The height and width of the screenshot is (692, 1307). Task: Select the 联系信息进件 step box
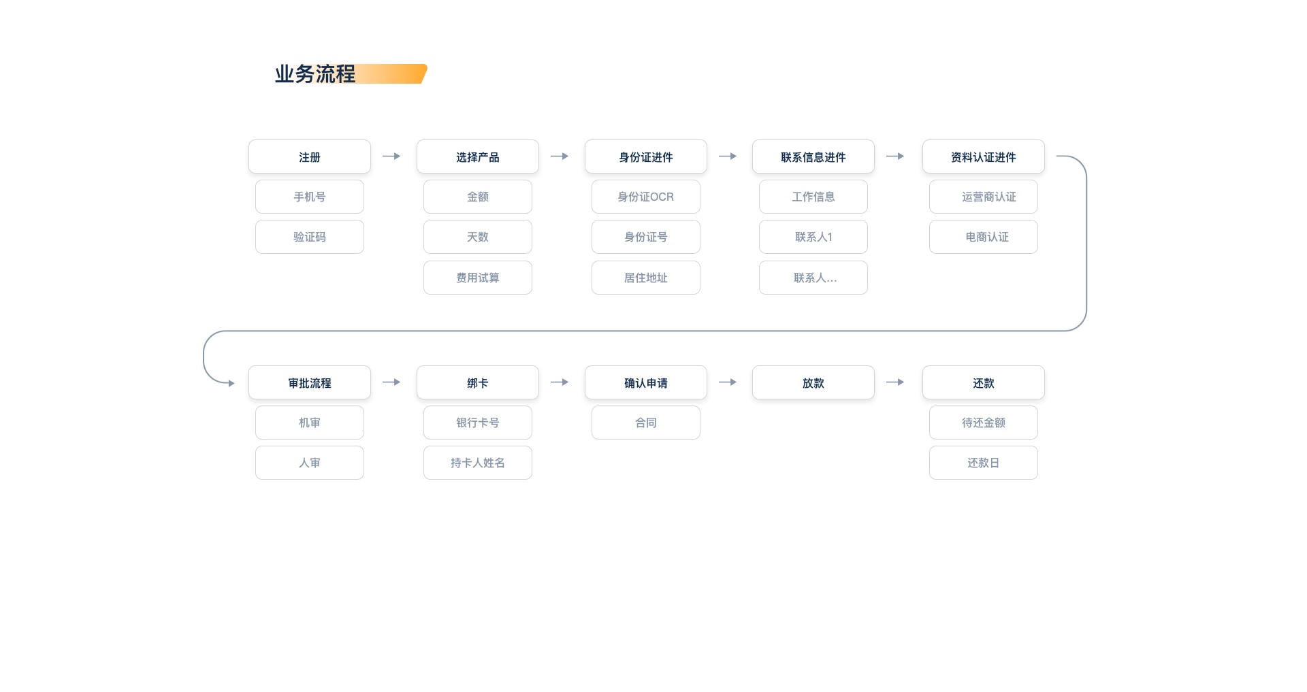pyautogui.click(x=813, y=156)
